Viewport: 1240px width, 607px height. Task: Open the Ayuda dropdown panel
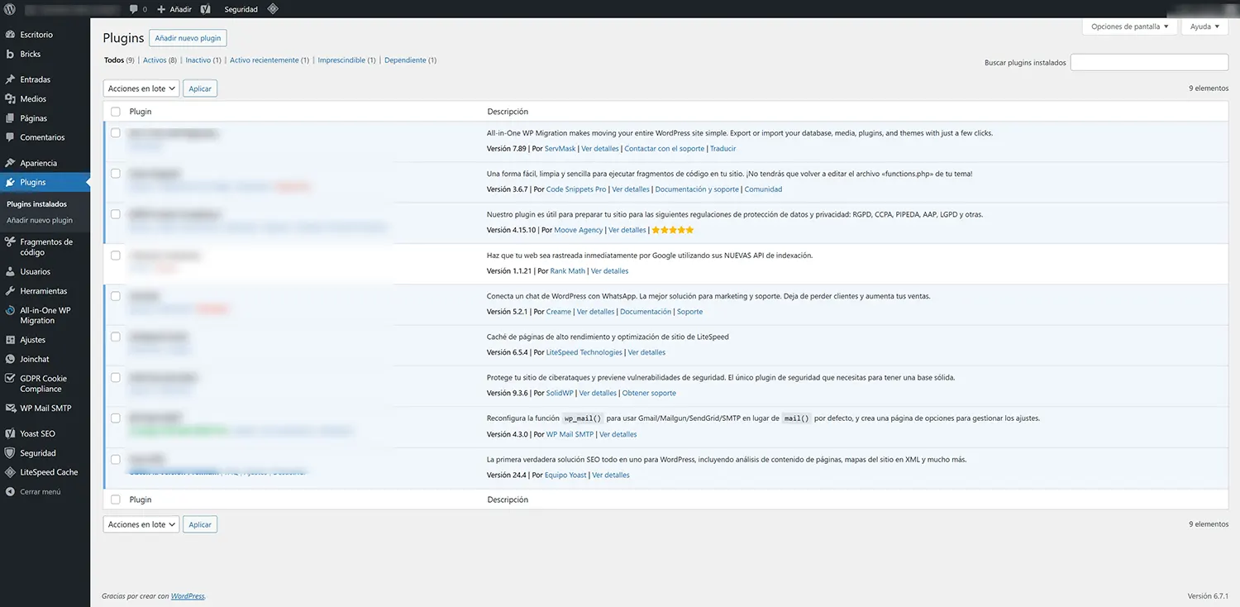click(x=1204, y=26)
